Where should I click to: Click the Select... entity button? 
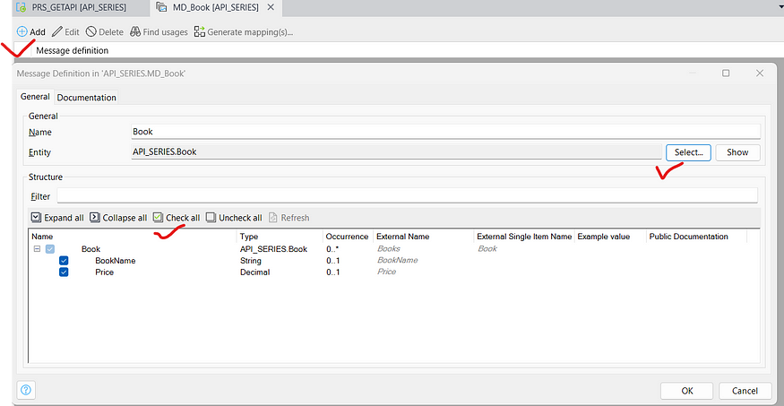point(688,152)
